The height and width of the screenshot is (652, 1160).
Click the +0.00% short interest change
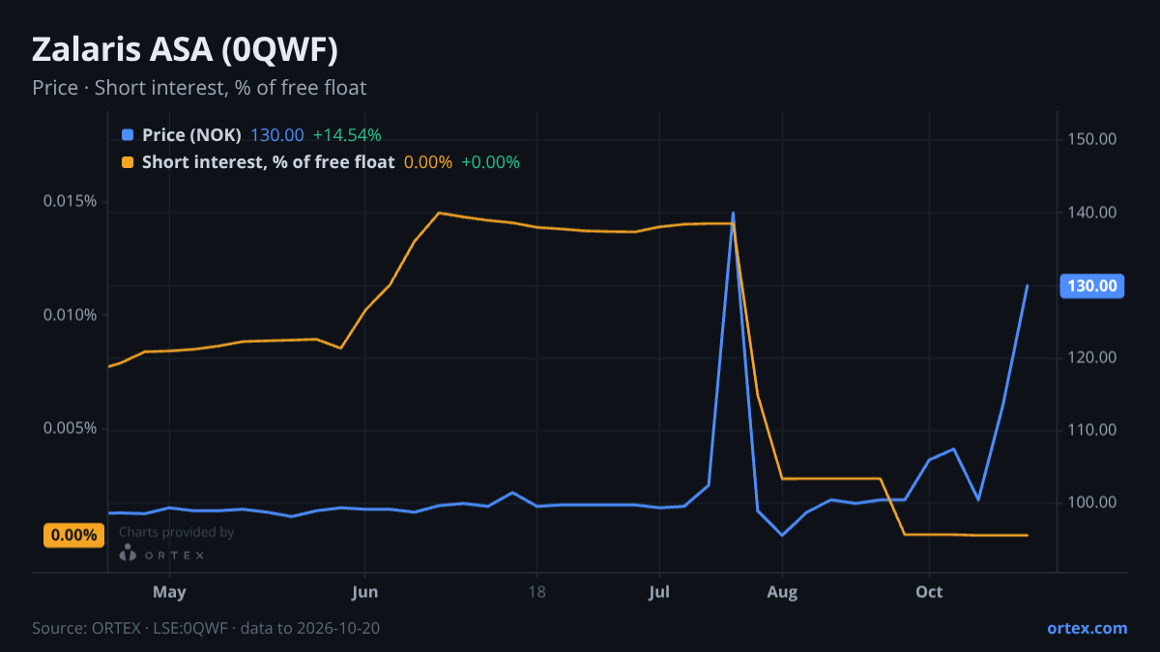[x=490, y=162]
